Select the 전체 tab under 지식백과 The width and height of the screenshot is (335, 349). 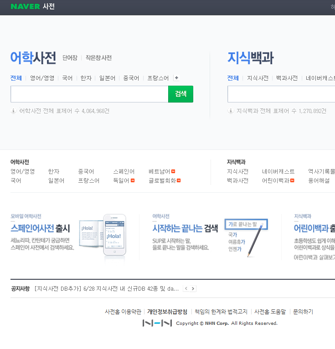click(x=233, y=78)
